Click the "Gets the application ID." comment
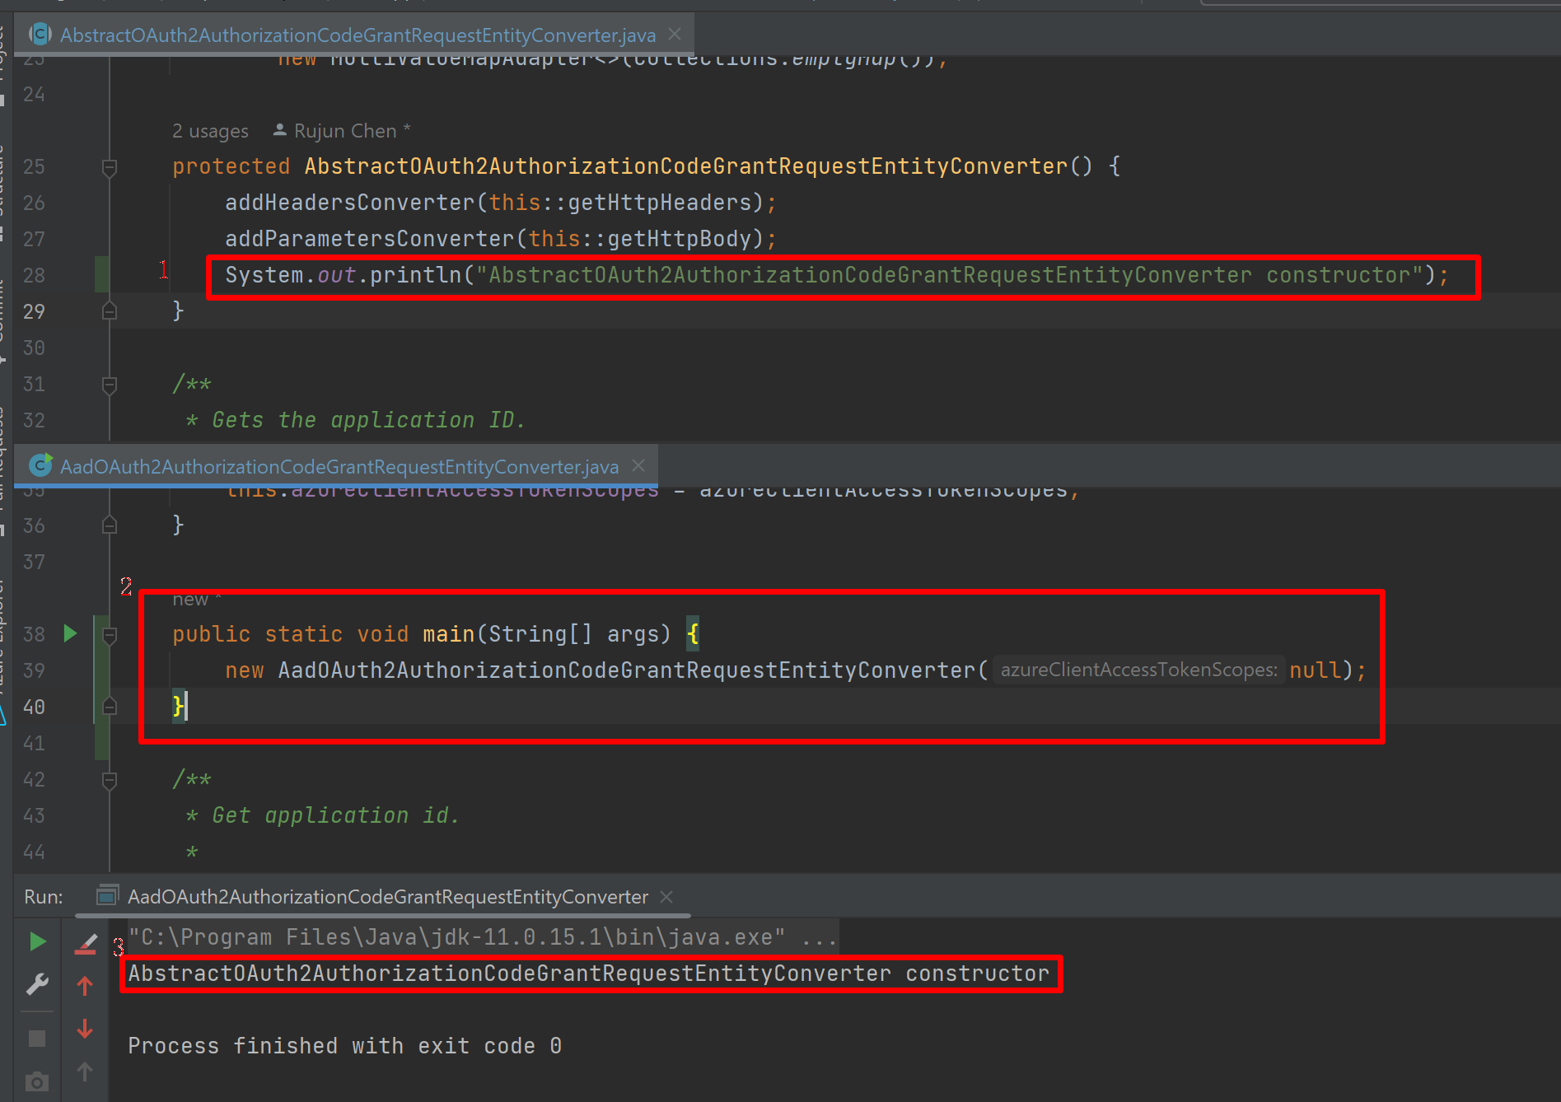This screenshot has height=1102, width=1561. [368, 420]
